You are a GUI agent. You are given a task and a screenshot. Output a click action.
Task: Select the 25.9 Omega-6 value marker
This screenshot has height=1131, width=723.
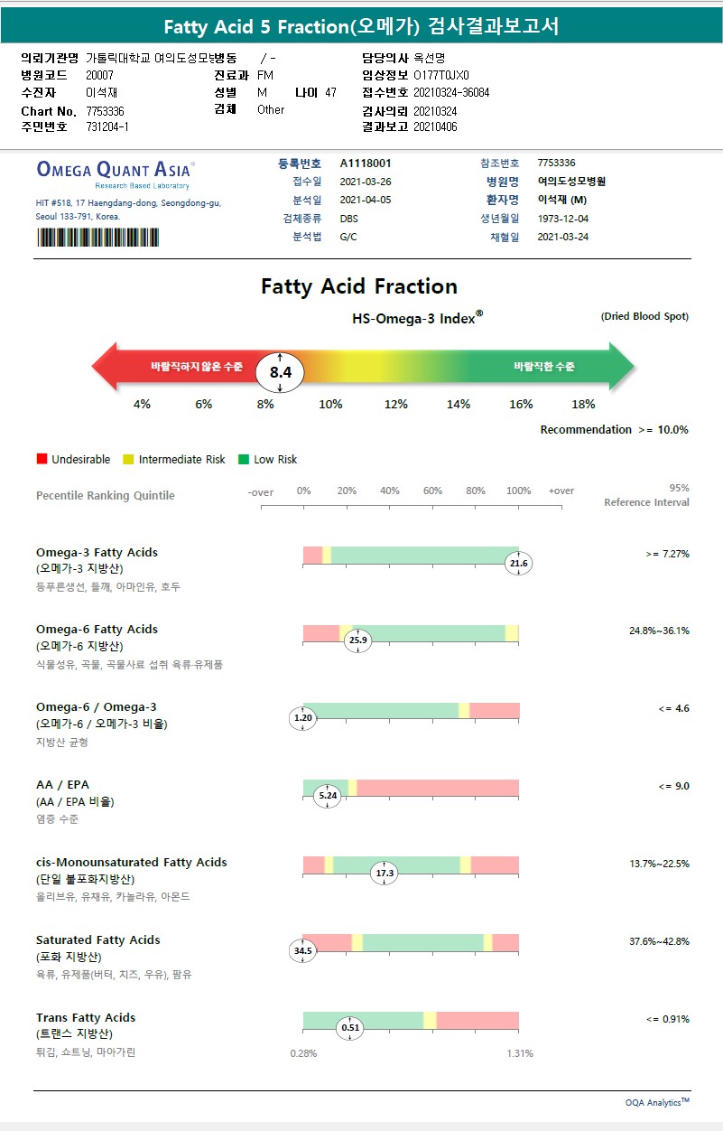pyautogui.click(x=358, y=640)
